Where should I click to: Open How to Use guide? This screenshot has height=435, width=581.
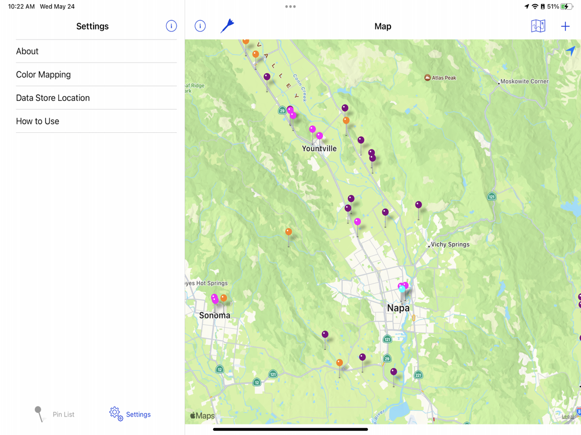pyautogui.click(x=96, y=121)
